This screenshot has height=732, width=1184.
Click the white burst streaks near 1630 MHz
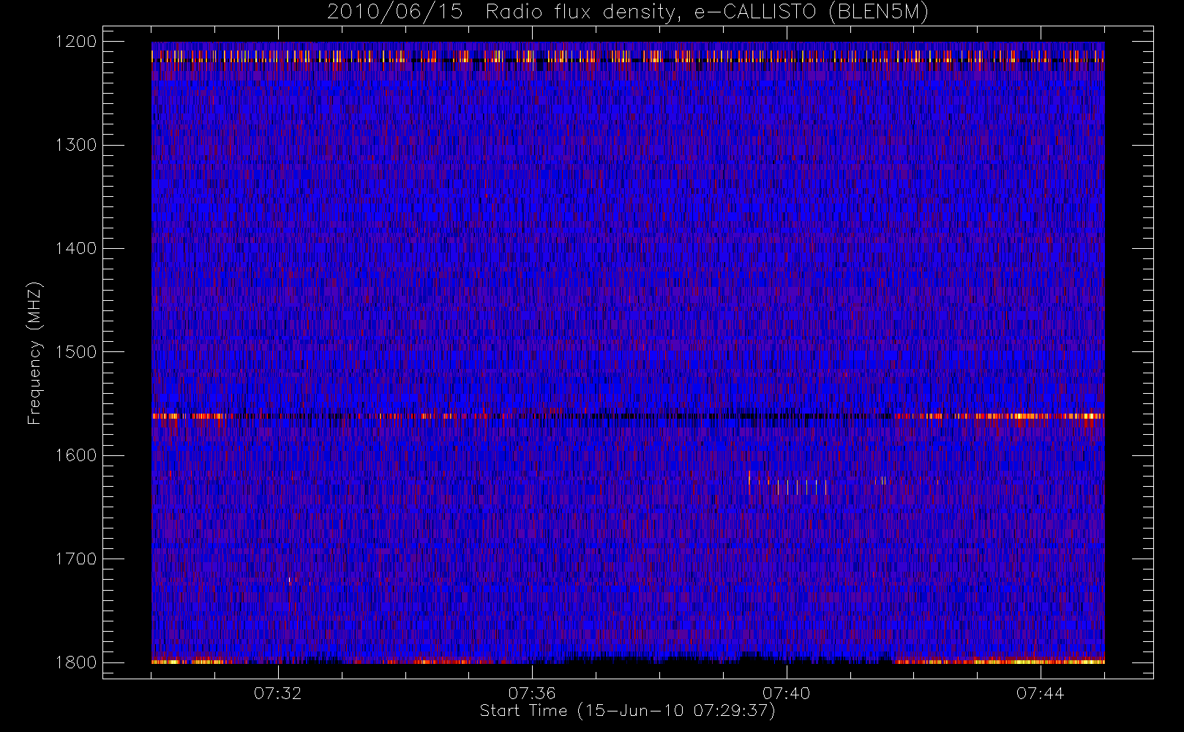[x=788, y=484]
